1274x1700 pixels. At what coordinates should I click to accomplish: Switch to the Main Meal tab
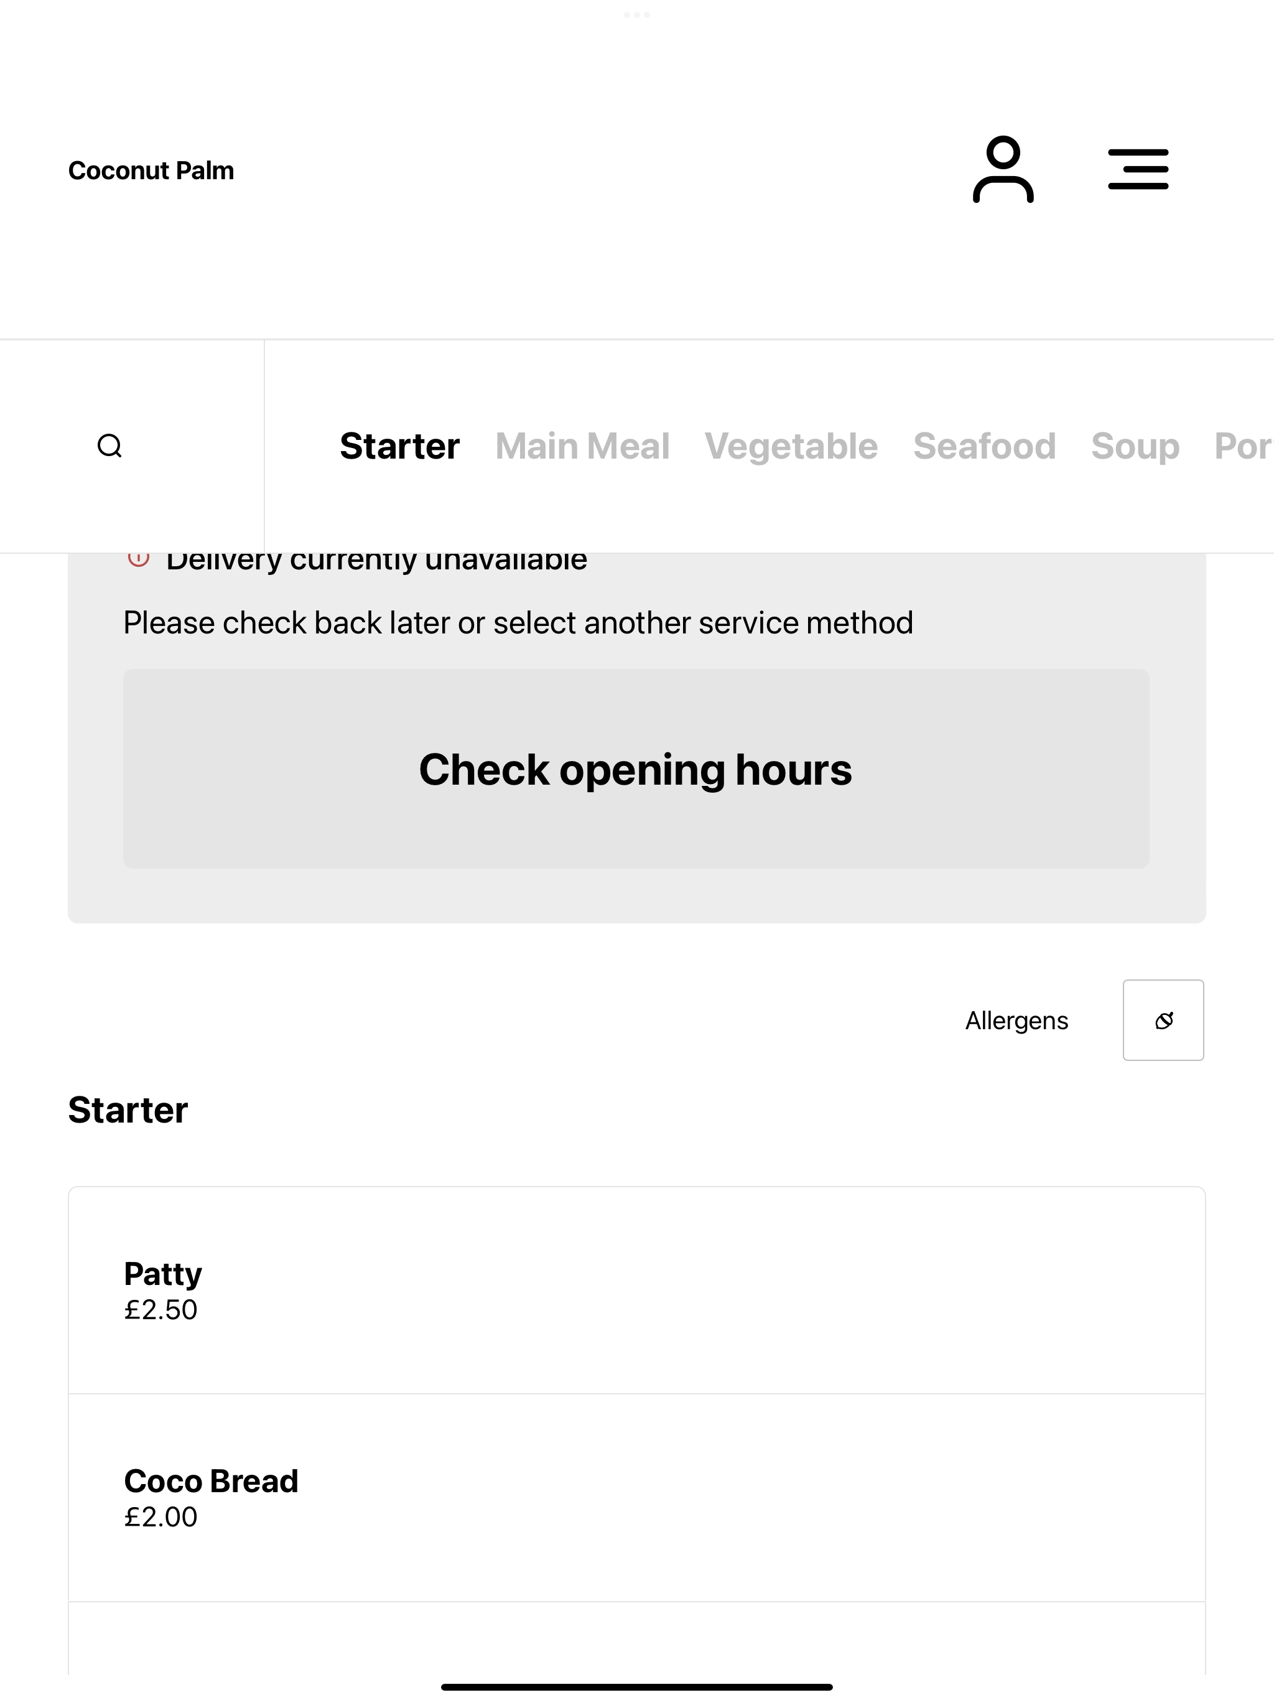coord(582,446)
